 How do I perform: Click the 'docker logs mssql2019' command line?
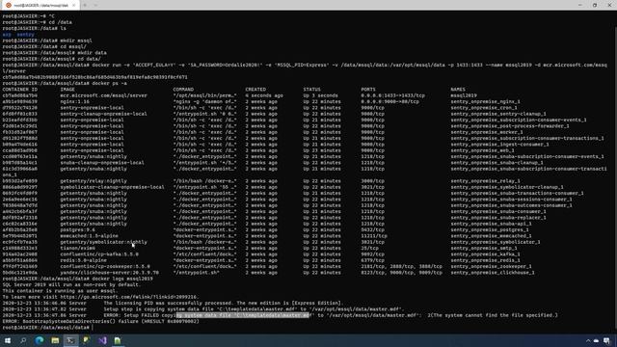(77, 279)
